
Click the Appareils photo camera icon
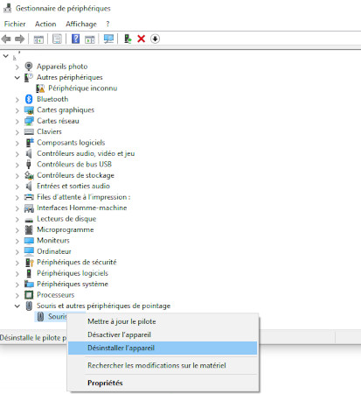click(29, 67)
